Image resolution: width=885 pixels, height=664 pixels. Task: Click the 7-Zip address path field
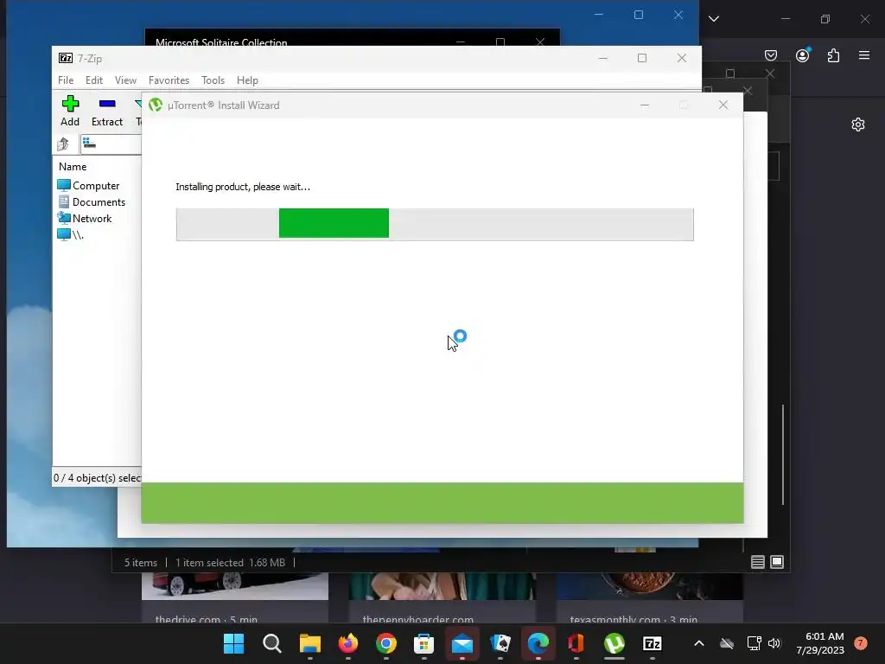111,144
